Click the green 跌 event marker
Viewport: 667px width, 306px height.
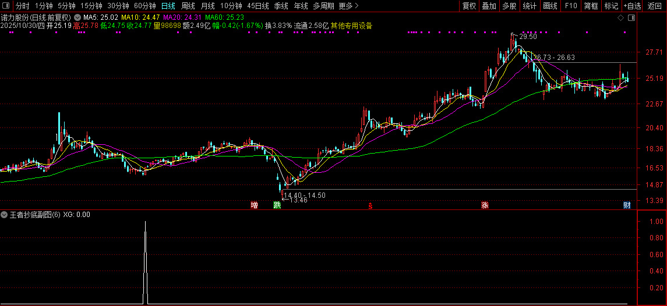click(x=277, y=205)
